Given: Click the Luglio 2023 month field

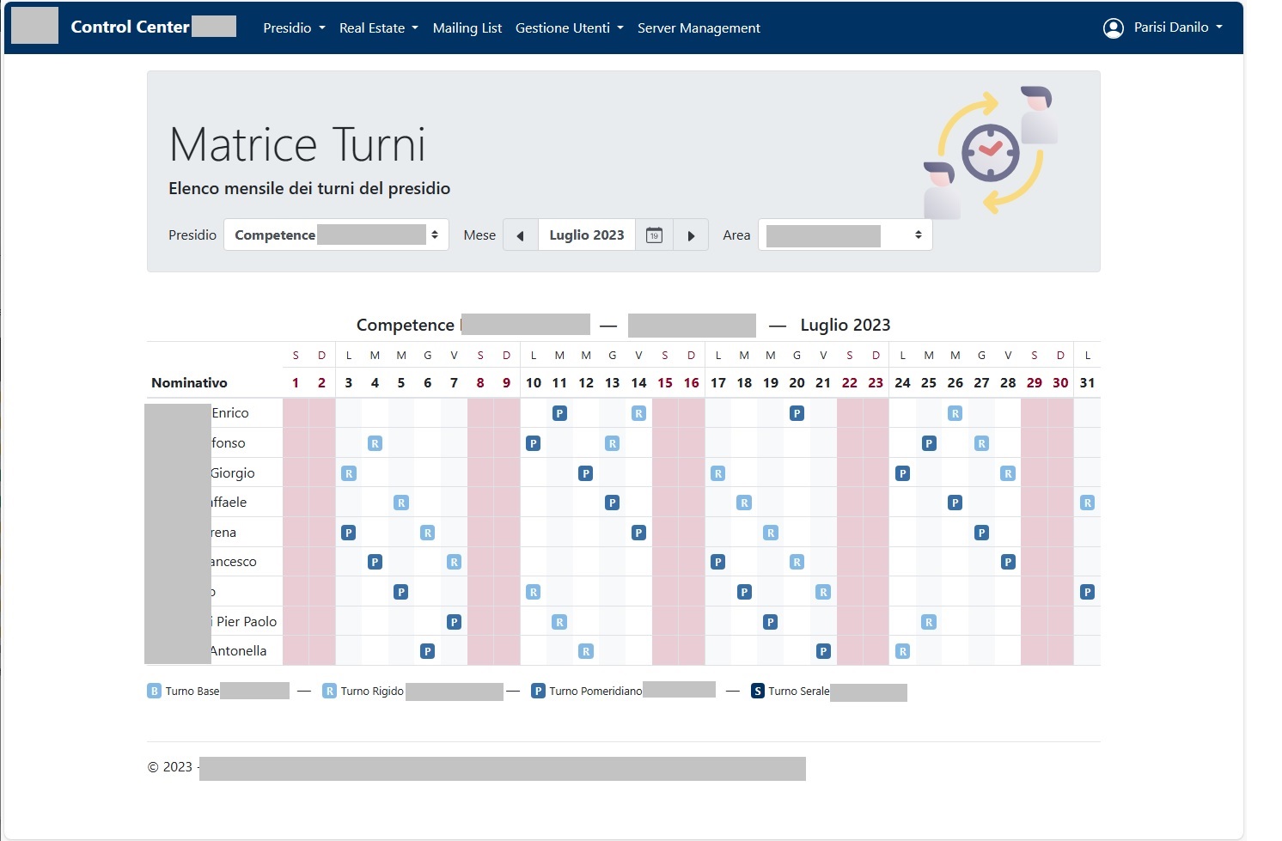Looking at the screenshot, I should (x=586, y=235).
